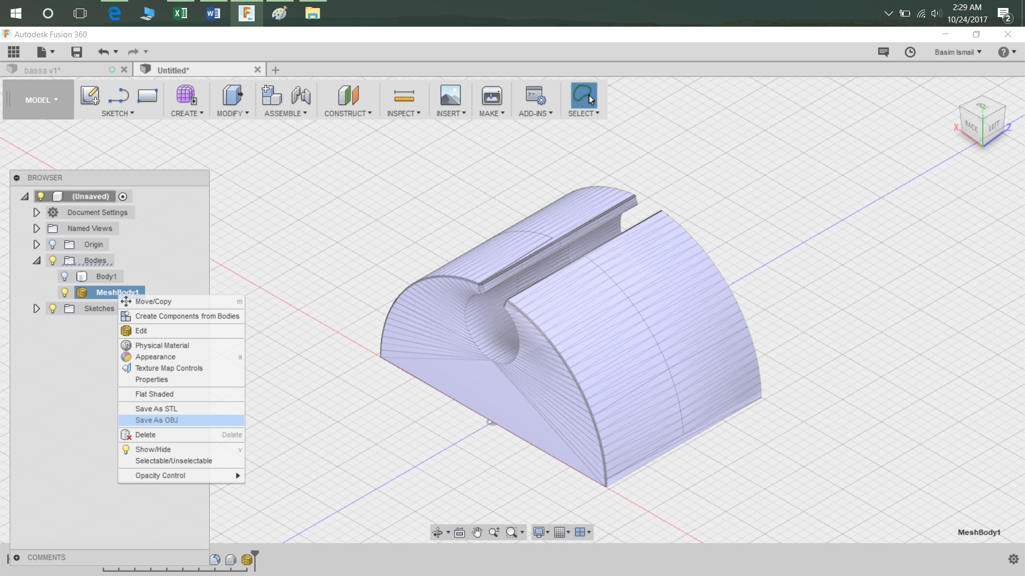This screenshot has height=576, width=1025.
Task: Open the job status clock icon
Action: [x=910, y=52]
